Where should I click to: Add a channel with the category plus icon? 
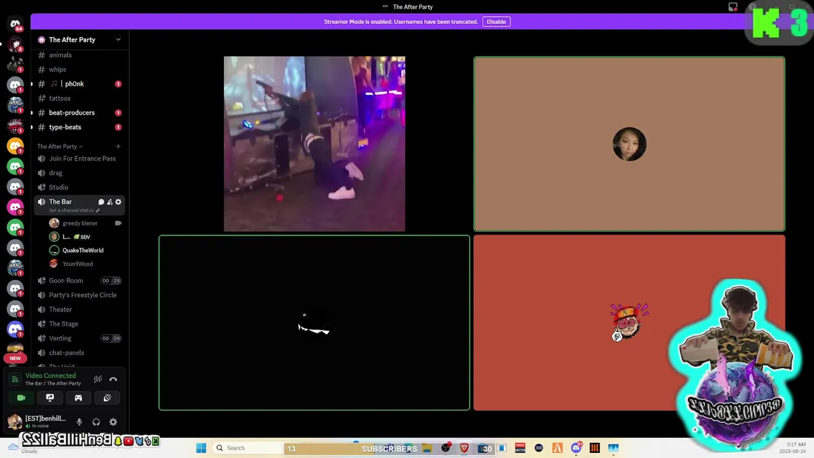[x=118, y=146]
